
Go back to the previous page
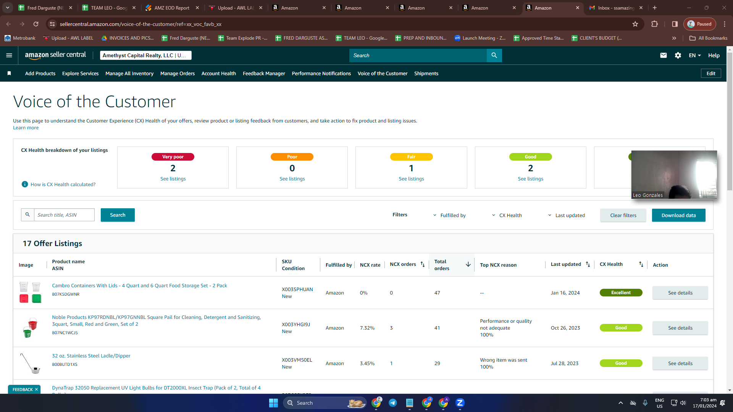pos(8,24)
